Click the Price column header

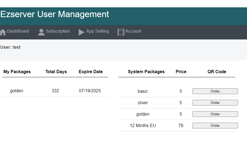point(181,72)
